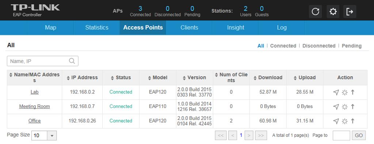Click the EAP110 model cell

tap(158, 106)
